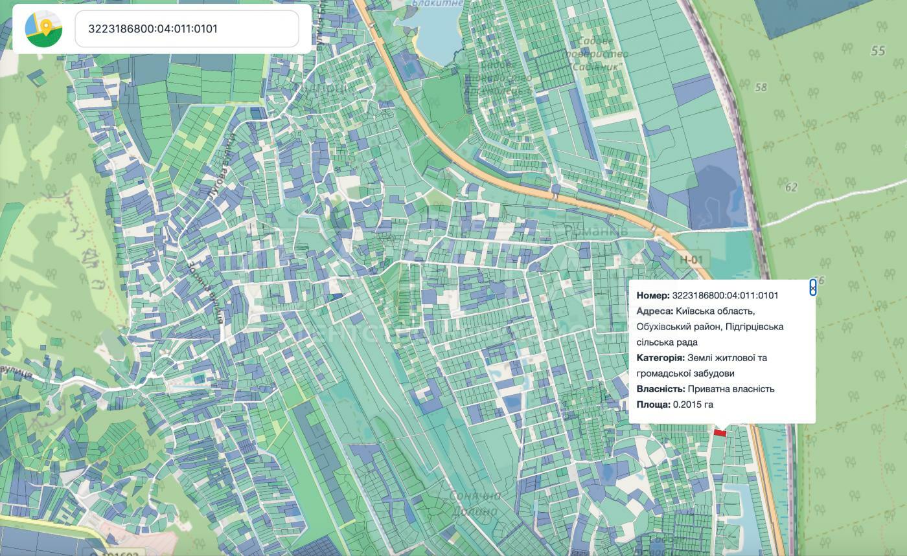
Task: Click the Сонячна Долина map label
Action: tap(476, 503)
